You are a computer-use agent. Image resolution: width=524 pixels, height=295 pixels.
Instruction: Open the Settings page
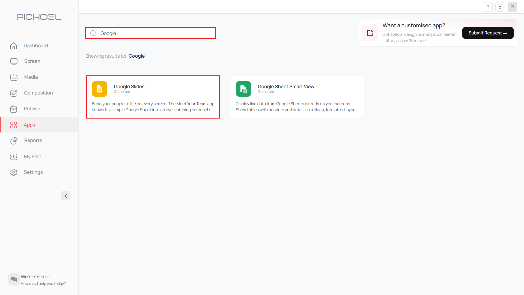[x=33, y=172]
